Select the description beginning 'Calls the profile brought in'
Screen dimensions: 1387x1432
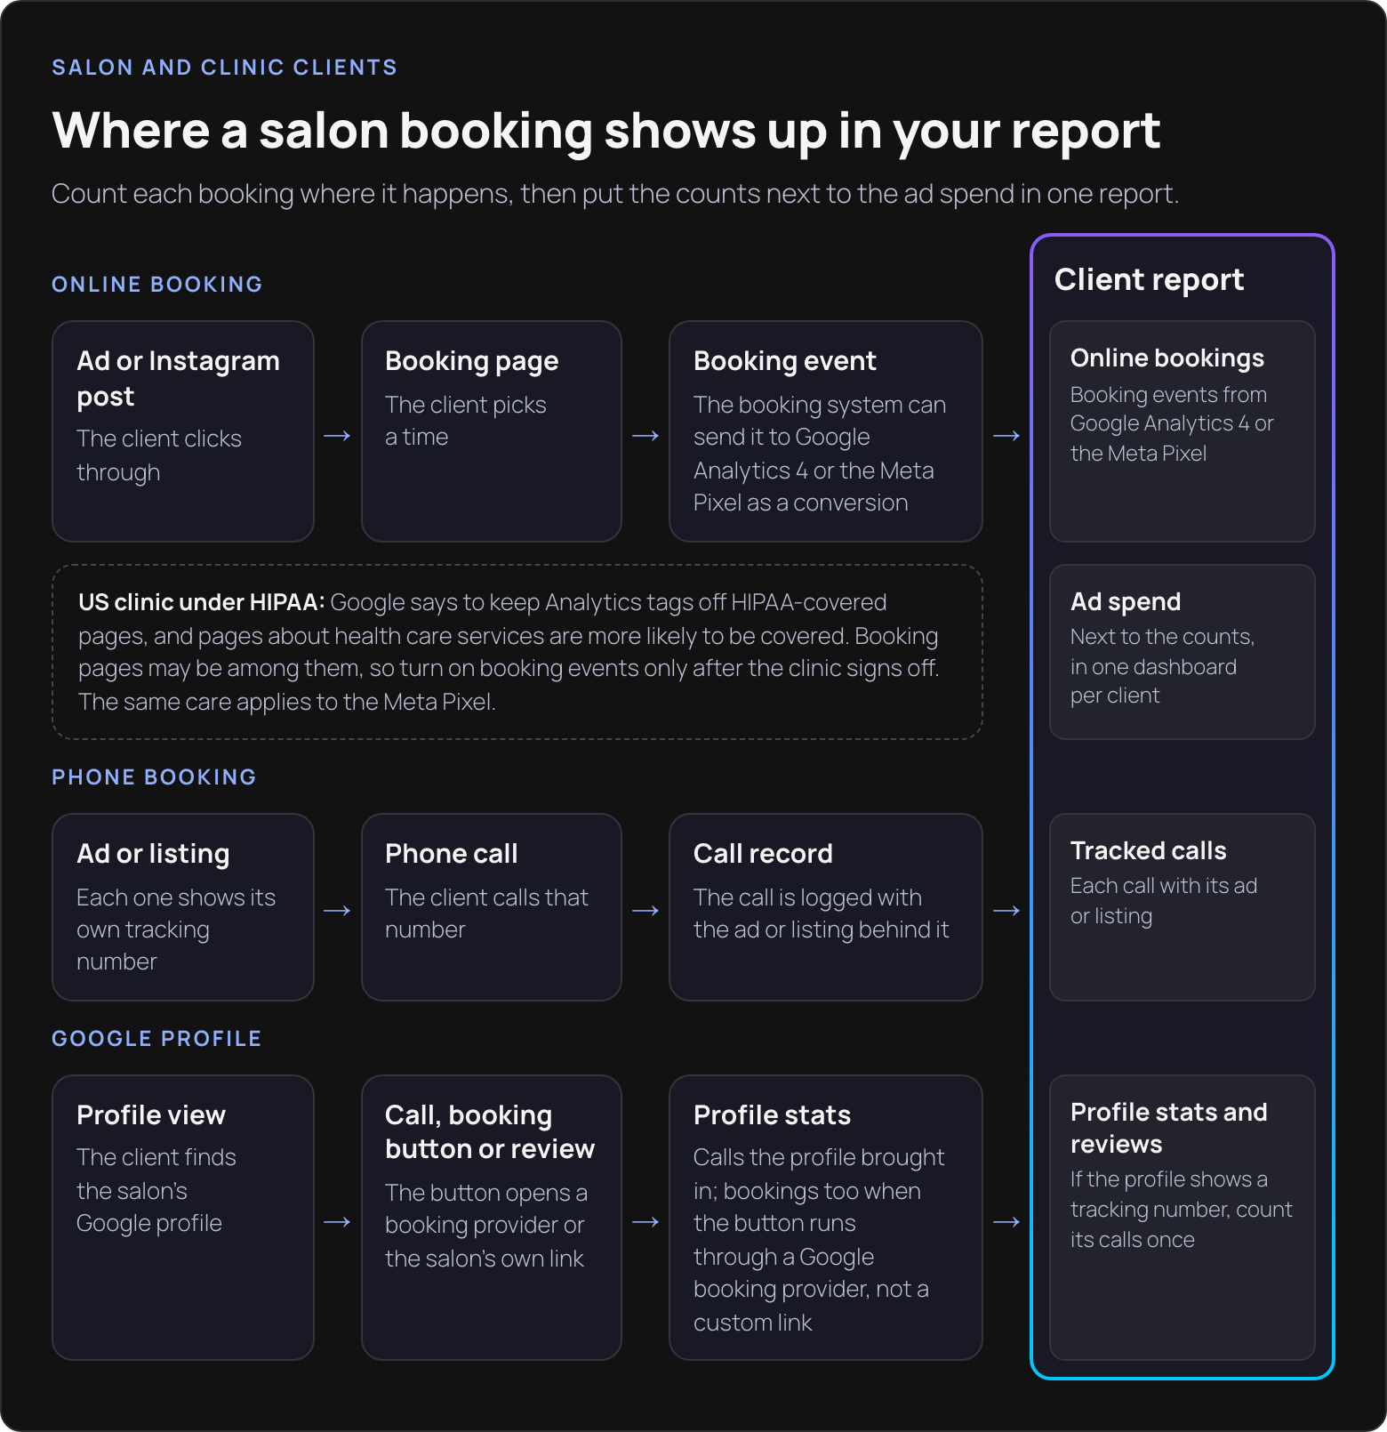818,1240
